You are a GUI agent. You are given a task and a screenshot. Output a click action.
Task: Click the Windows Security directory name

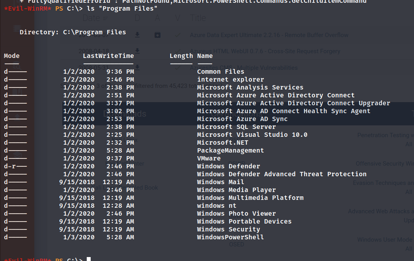228,229
